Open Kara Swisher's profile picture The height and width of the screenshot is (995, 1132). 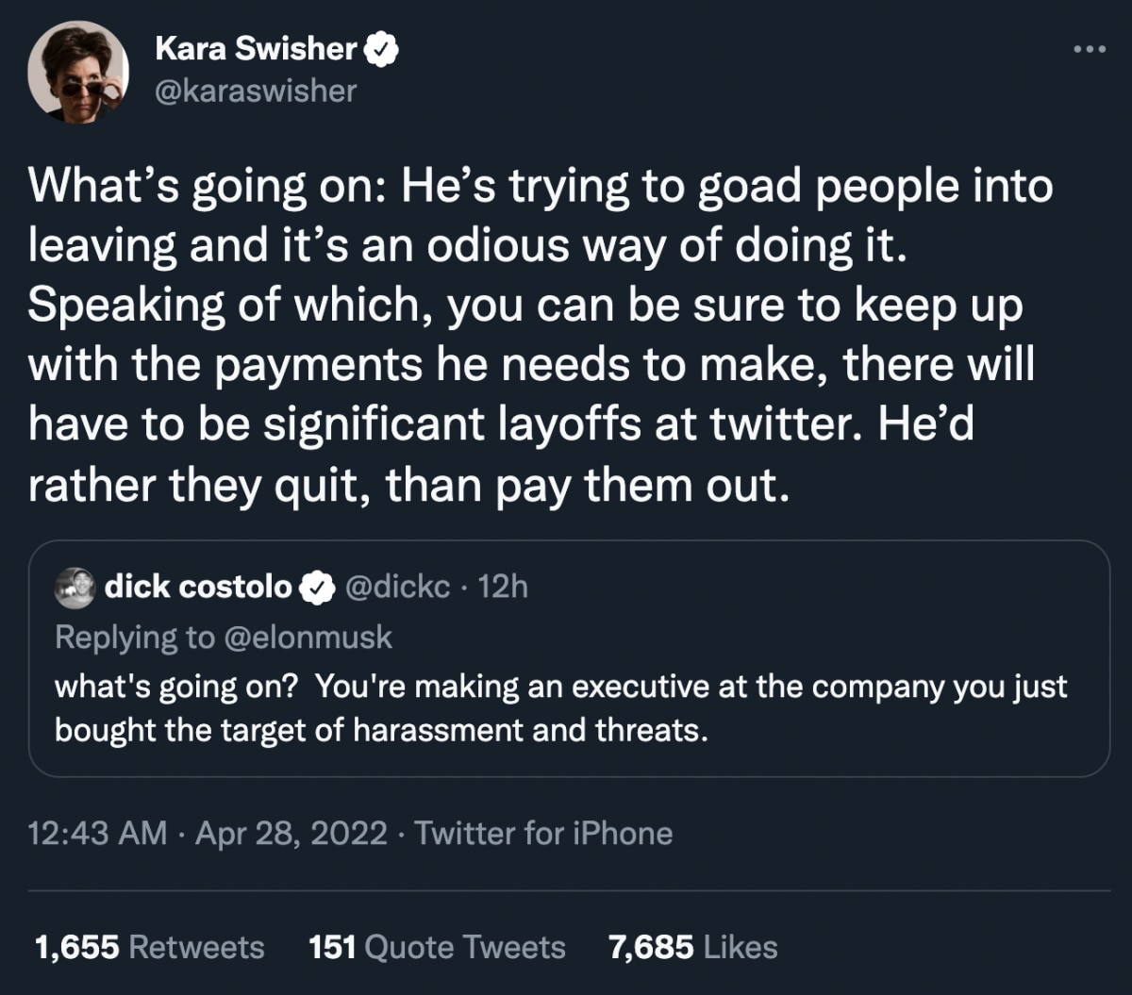tap(77, 72)
